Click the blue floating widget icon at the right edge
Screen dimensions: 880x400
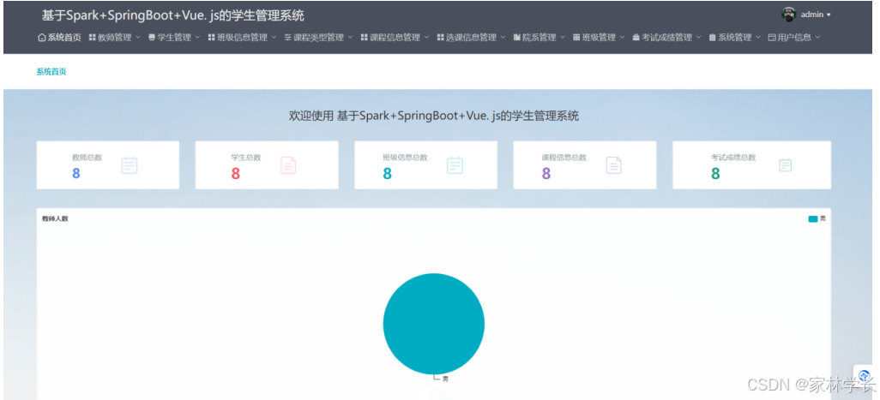865,377
